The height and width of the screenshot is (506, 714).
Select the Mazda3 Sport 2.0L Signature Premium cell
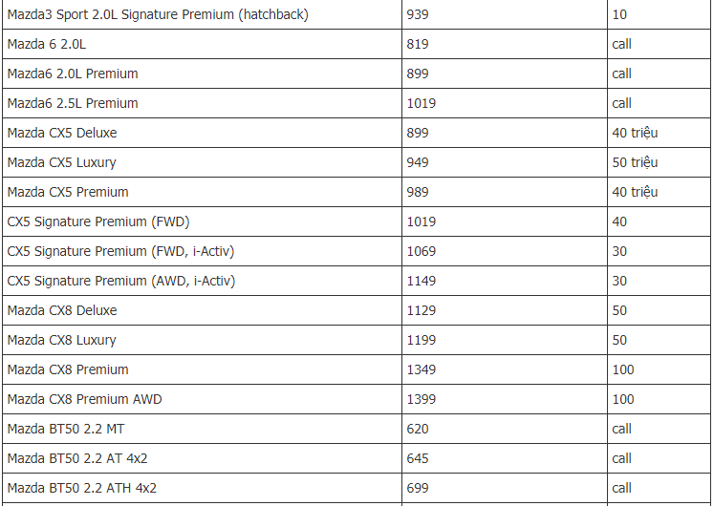click(x=203, y=14)
